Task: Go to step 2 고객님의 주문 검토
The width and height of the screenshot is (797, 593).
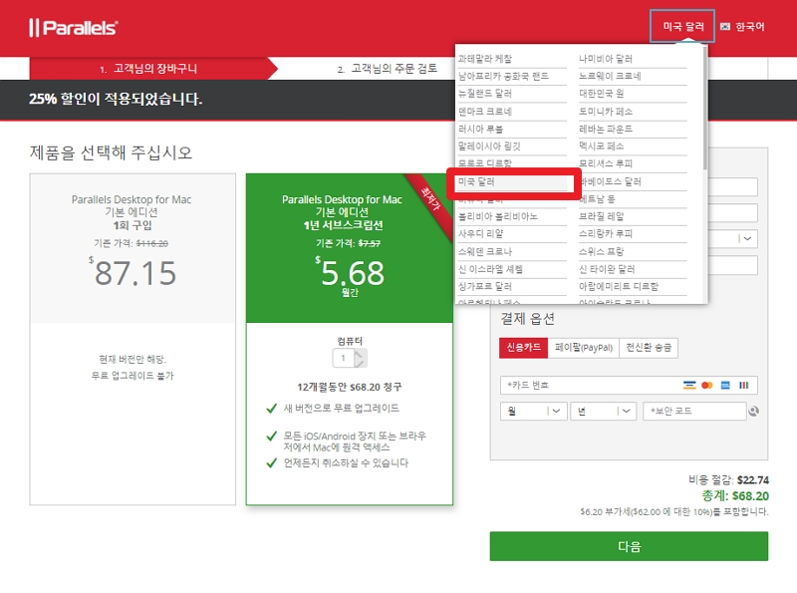Action: 388,69
